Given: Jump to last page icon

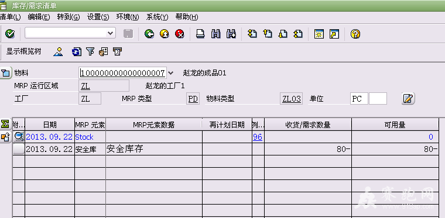Looking at the screenshot, I should coord(297,34).
